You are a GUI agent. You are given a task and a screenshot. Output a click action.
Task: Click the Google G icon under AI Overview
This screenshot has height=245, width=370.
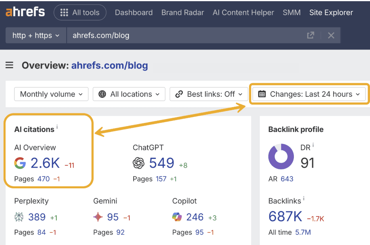(20, 163)
